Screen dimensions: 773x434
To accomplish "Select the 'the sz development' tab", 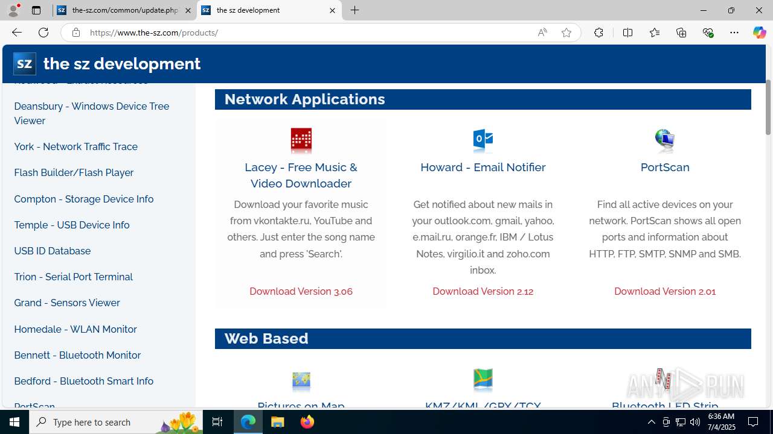I will [x=269, y=10].
